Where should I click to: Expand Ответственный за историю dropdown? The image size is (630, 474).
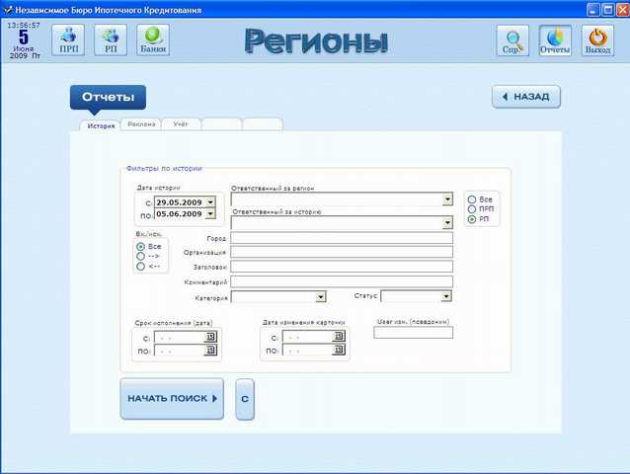447,222
